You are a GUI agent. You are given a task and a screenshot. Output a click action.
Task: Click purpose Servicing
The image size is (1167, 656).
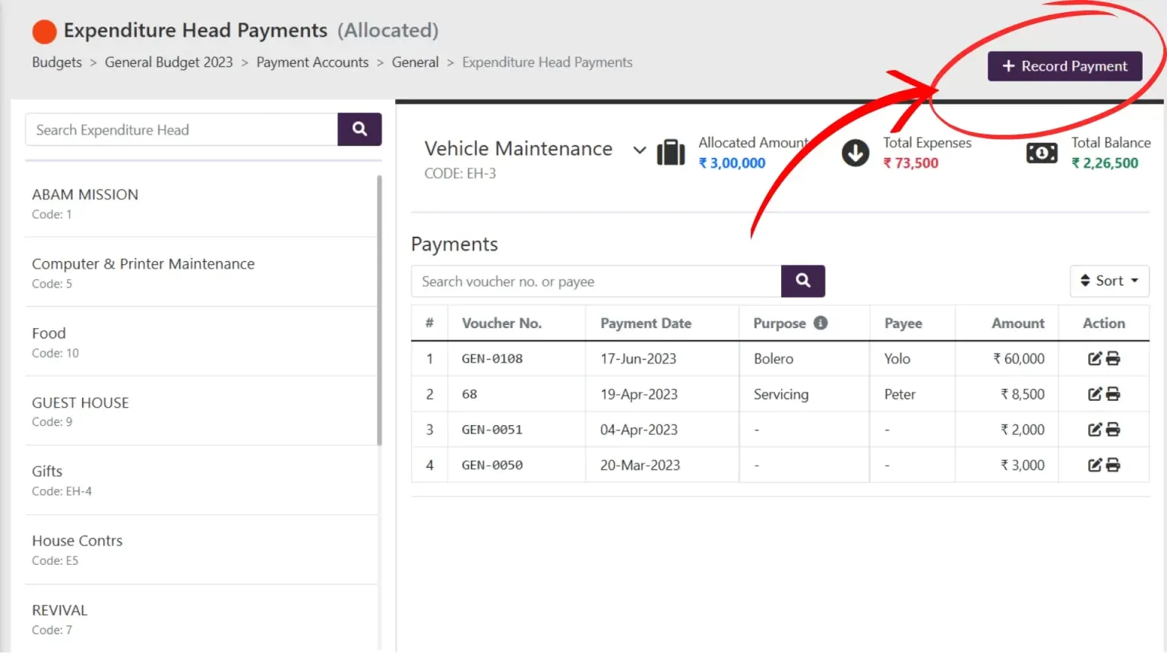781,394
